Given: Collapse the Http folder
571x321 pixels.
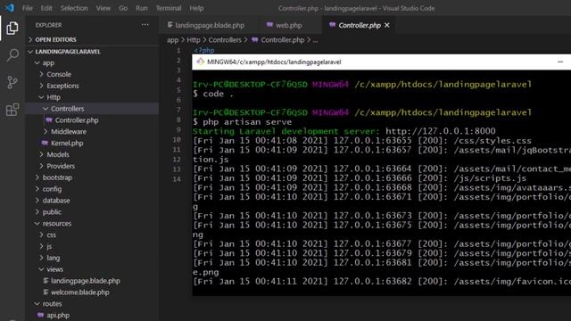Looking at the screenshot, I should coord(92,97).
